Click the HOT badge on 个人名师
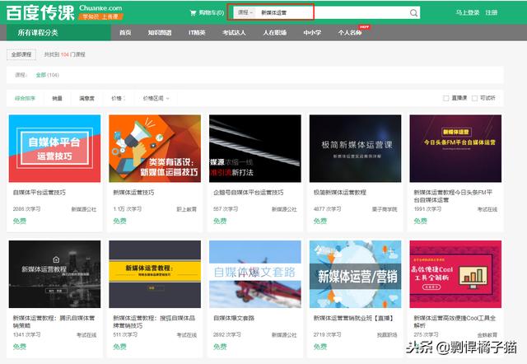The height and width of the screenshot is (364, 527). (364, 27)
